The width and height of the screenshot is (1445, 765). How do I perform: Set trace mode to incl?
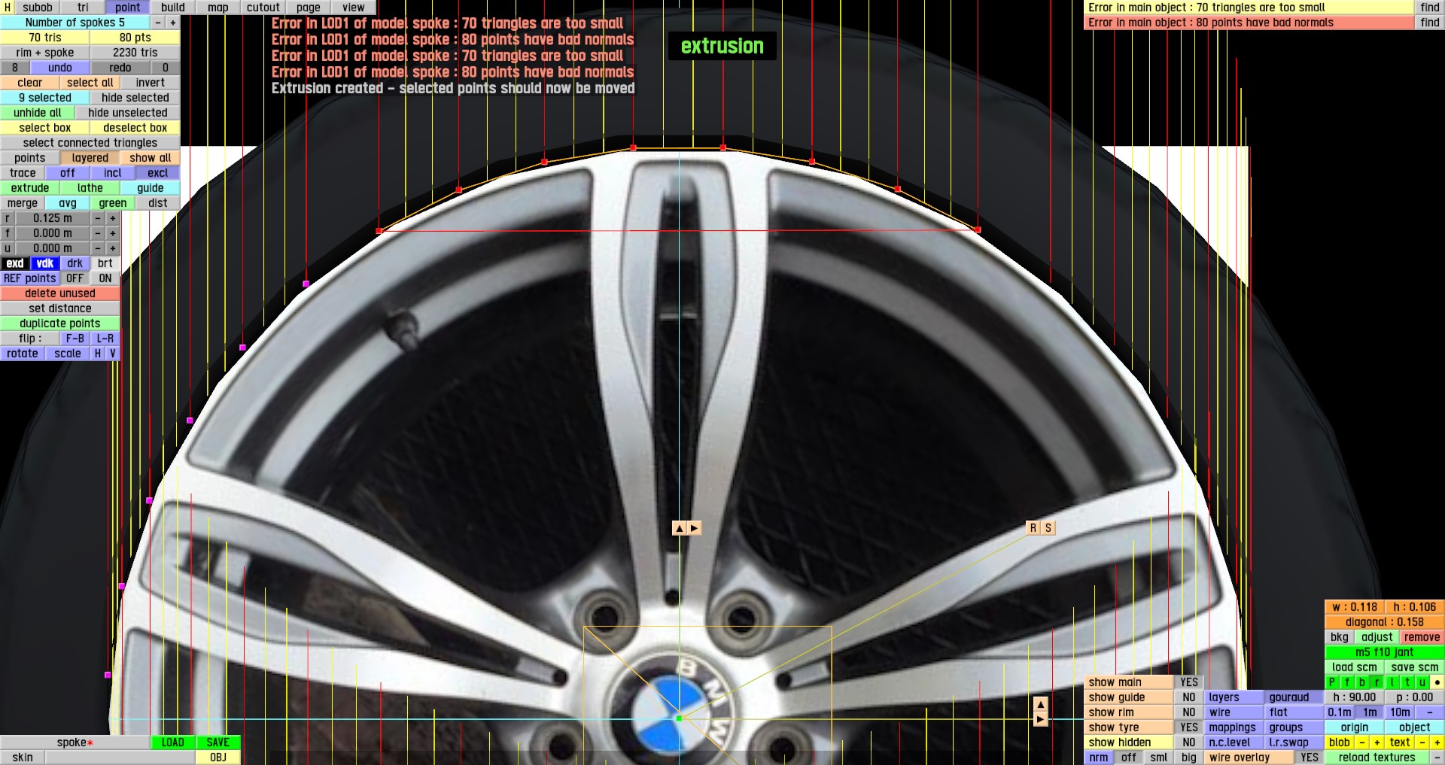(113, 173)
